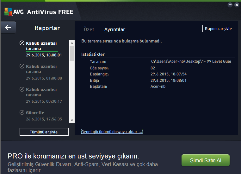Click the İstatistikler section heading
Screen dimensions: 241x174
[x=93, y=54]
